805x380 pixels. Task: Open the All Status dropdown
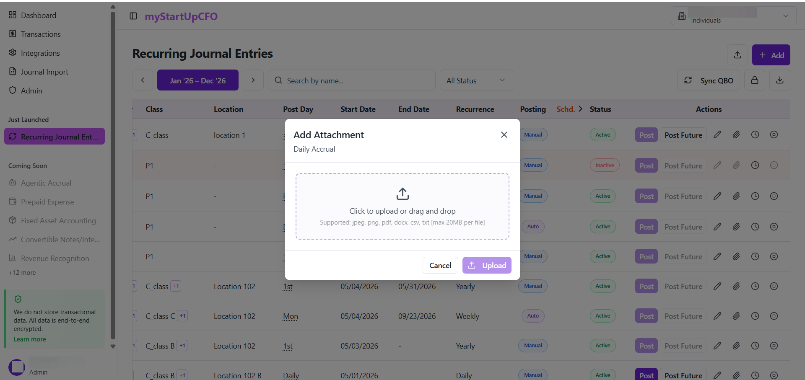[476, 80]
